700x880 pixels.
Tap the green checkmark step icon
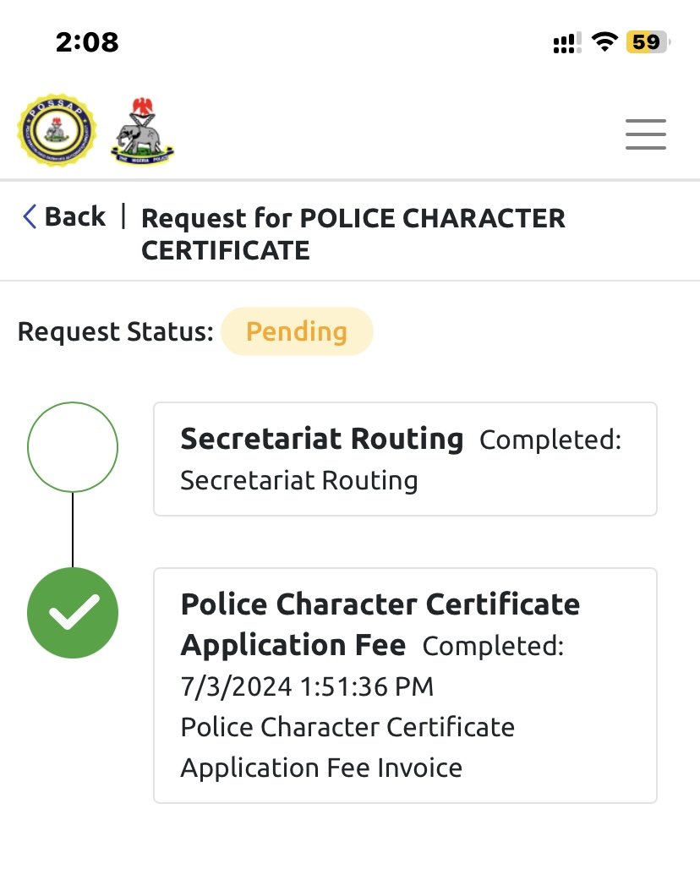pyautogui.click(x=73, y=613)
